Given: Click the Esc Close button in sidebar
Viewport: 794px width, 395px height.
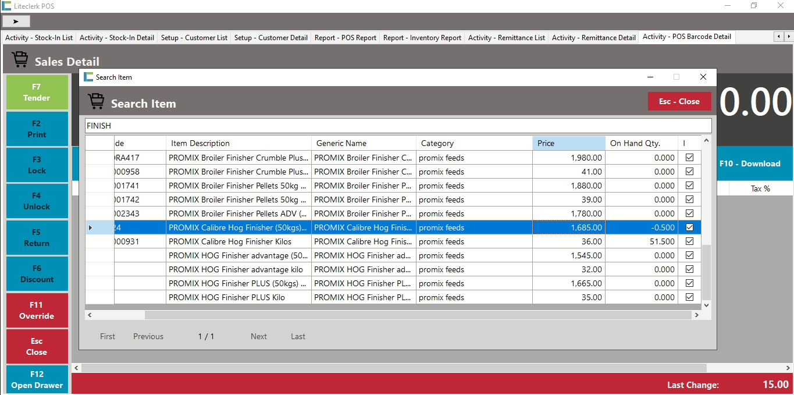Looking at the screenshot, I should click(37, 347).
